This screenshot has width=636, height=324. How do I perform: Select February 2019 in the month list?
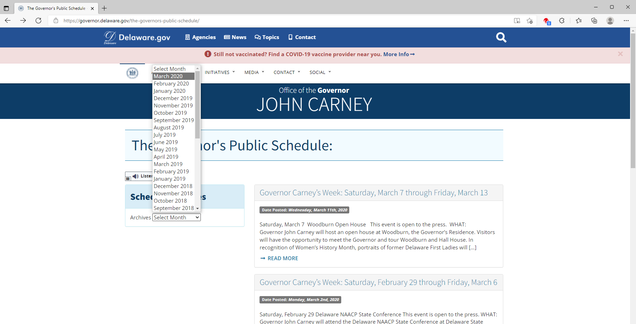point(174,171)
